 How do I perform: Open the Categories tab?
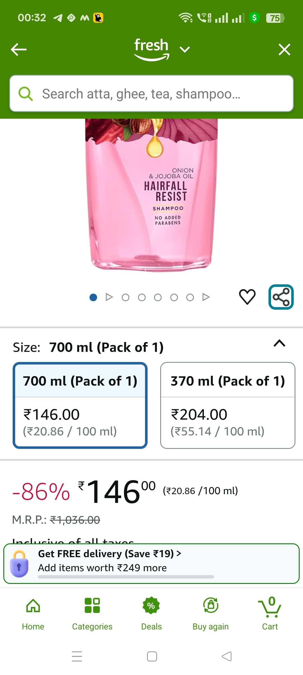click(x=92, y=613)
